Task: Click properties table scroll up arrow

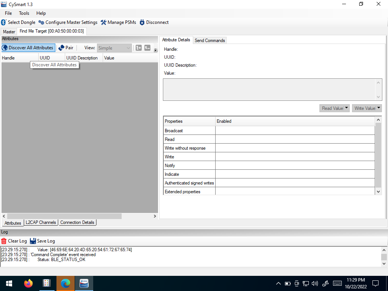Action: click(378, 120)
